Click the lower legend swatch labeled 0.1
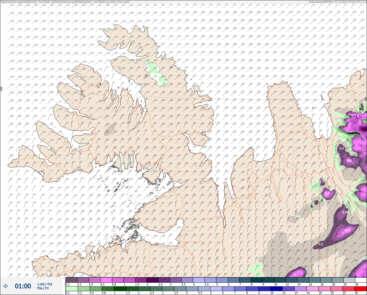The image size is (367, 295). [x=72, y=288]
